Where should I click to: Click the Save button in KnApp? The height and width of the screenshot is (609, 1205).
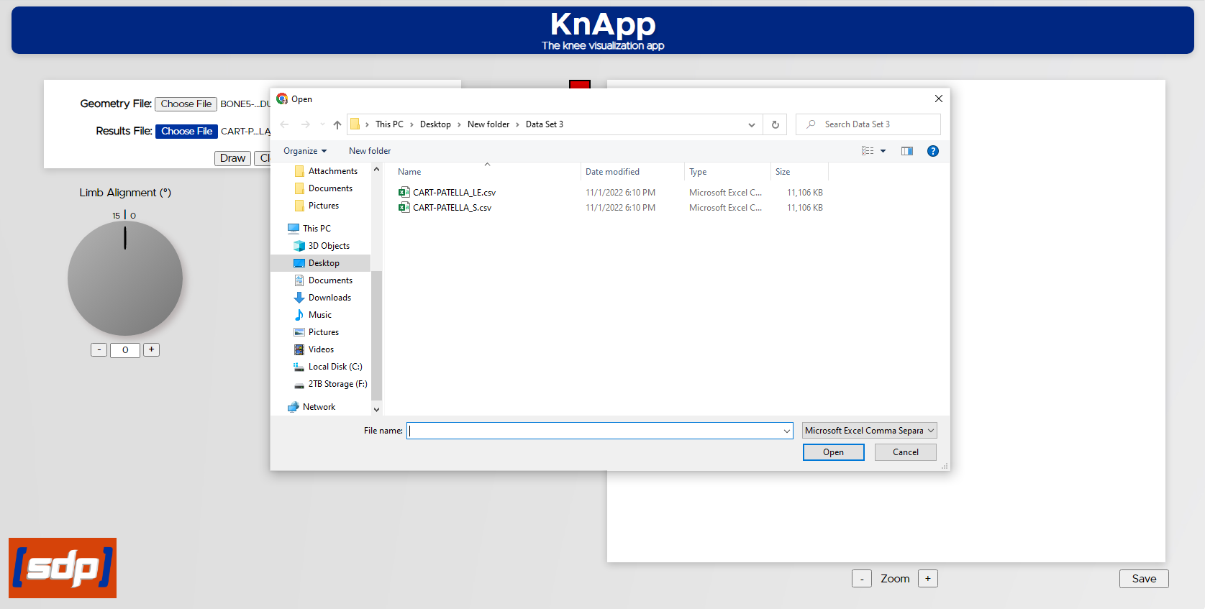tap(1144, 579)
